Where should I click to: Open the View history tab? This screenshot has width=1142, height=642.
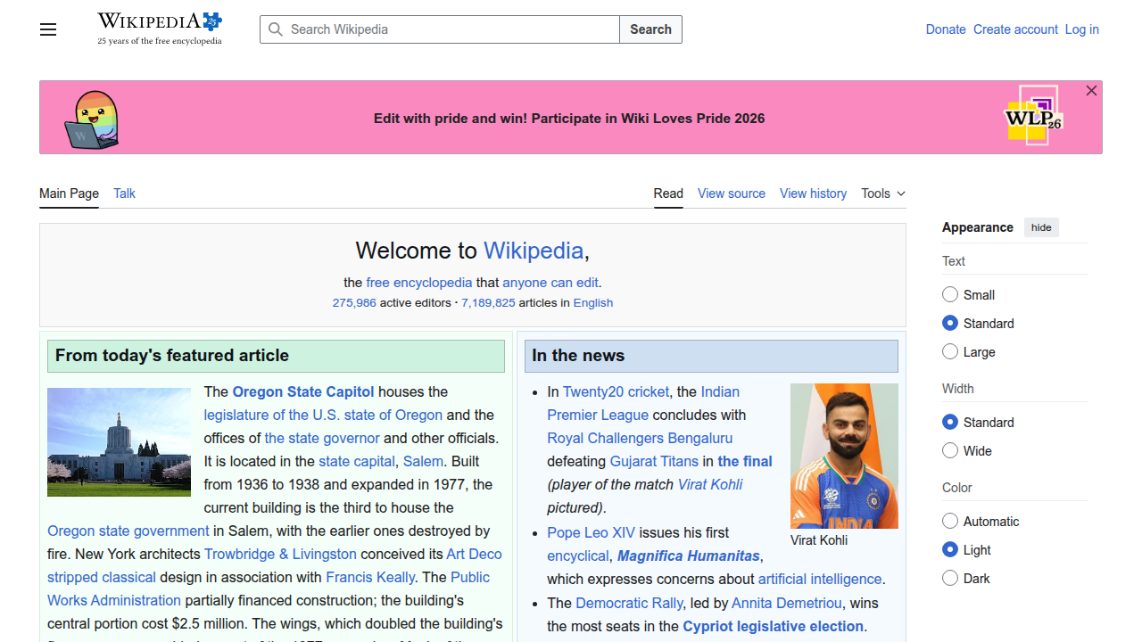tap(813, 193)
